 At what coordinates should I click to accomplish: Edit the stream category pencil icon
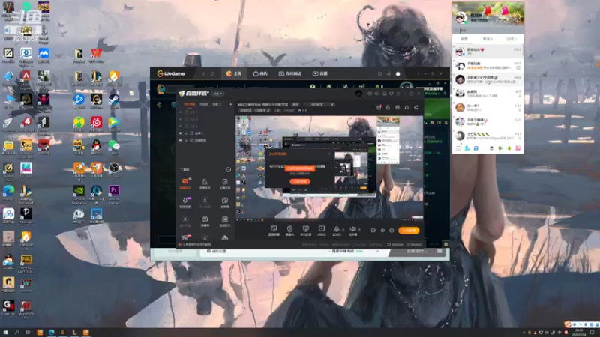pyautogui.click(x=268, y=110)
